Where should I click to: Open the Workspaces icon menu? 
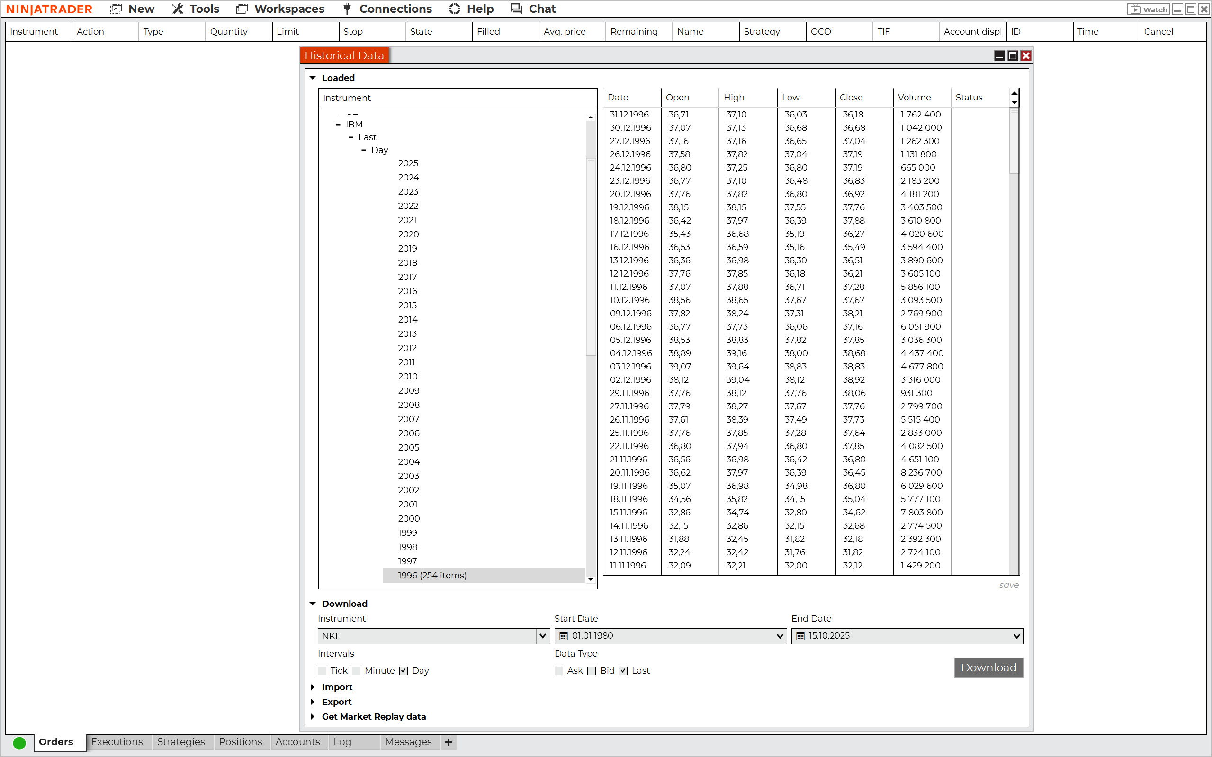[242, 9]
